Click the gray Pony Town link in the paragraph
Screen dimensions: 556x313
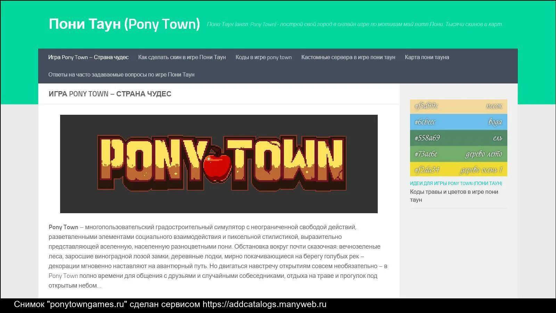point(63,276)
